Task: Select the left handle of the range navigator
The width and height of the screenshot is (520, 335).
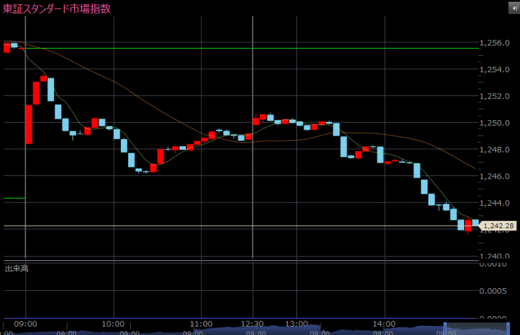Action: click(445, 329)
